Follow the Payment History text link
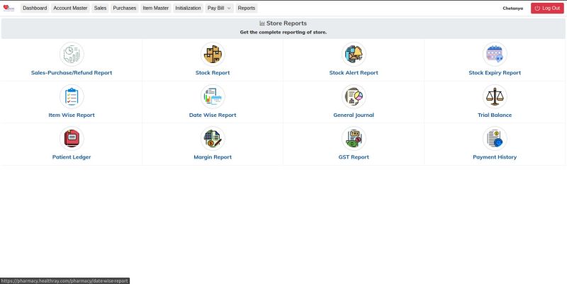 (x=495, y=157)
